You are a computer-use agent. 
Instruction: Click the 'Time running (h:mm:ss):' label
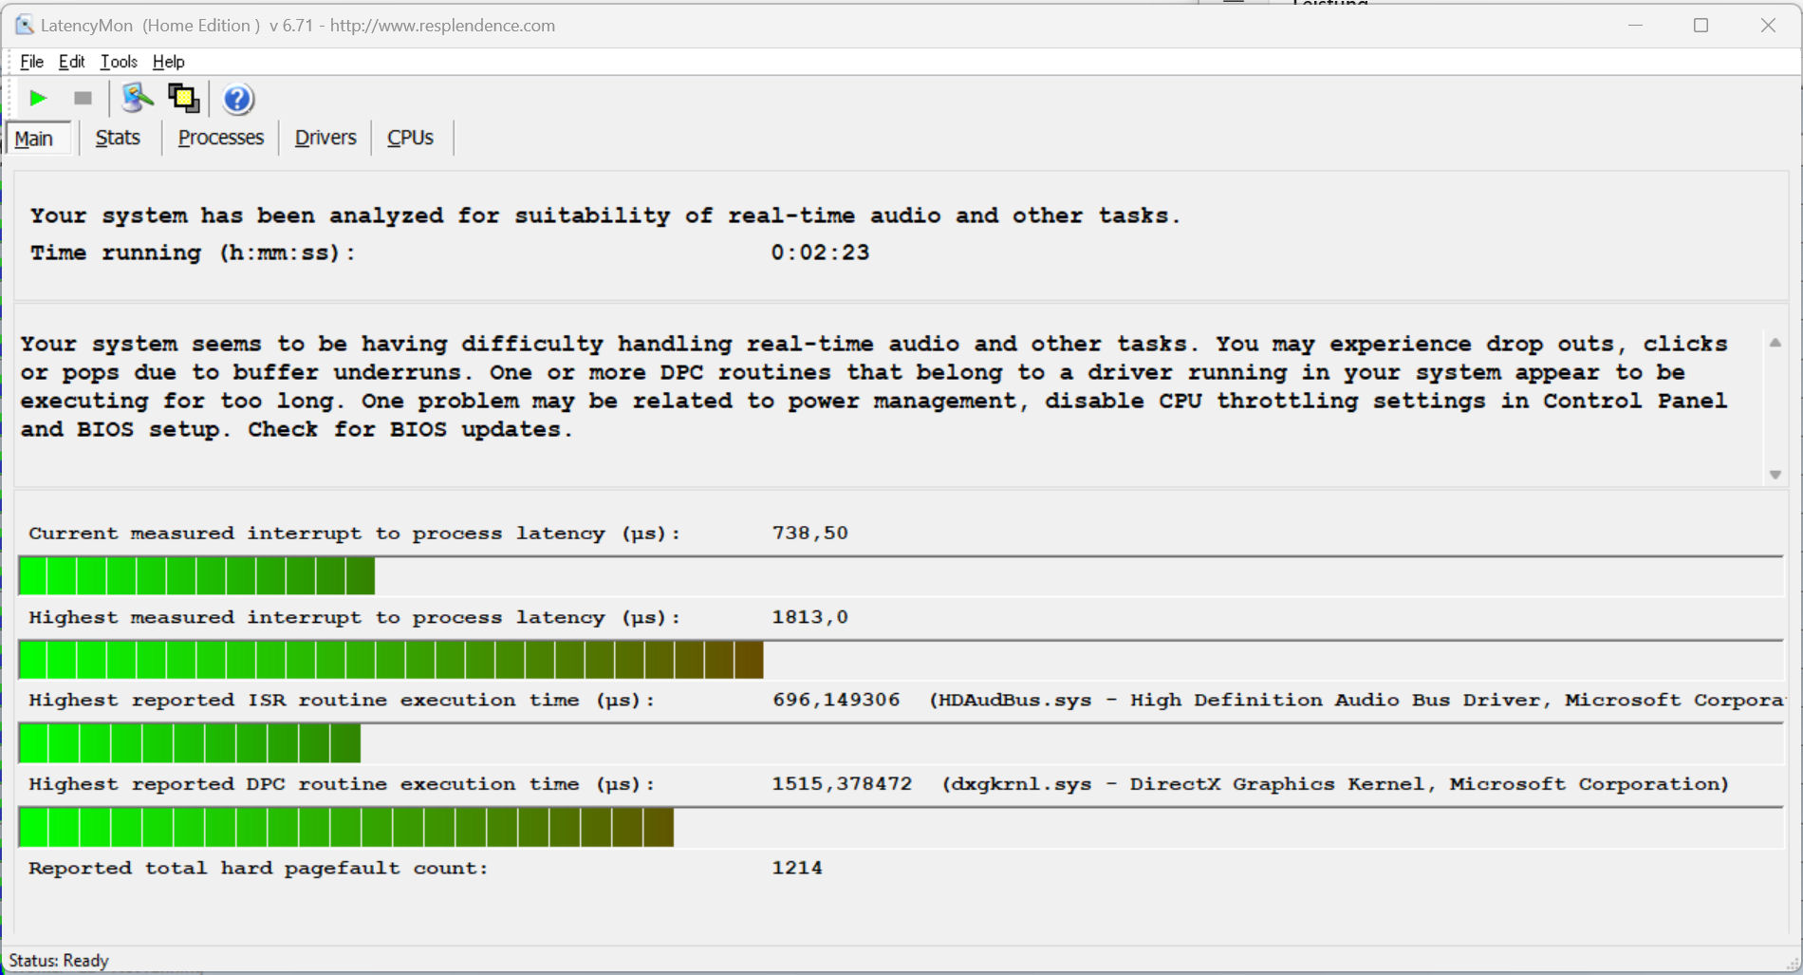193,253
